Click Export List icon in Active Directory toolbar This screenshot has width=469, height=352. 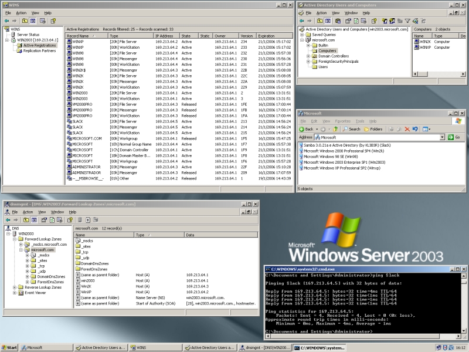point(363,21)
